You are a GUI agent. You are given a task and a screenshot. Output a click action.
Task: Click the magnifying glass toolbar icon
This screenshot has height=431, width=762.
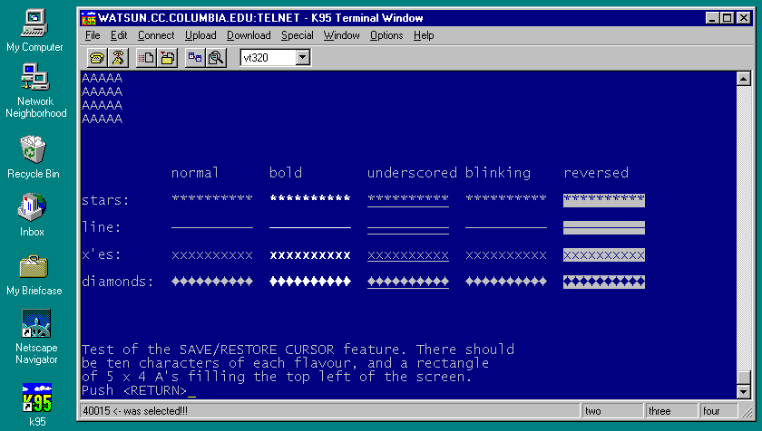(216, 58)
